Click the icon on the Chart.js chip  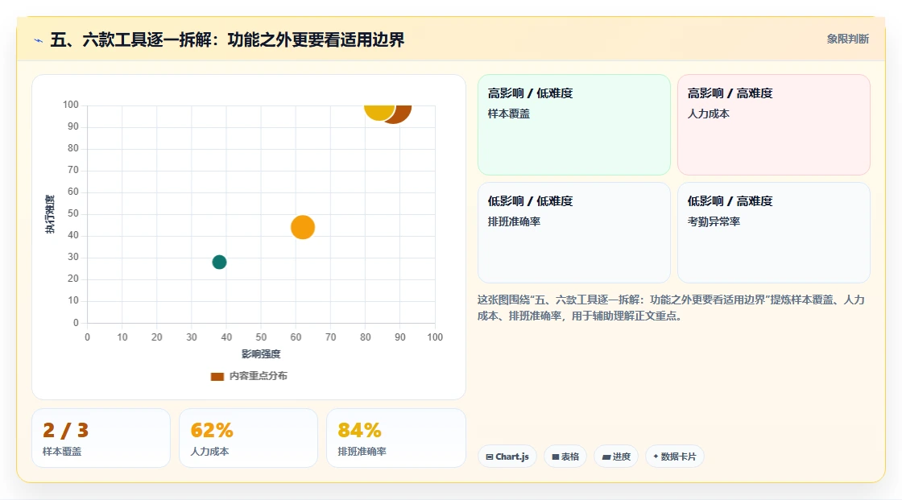490,457
